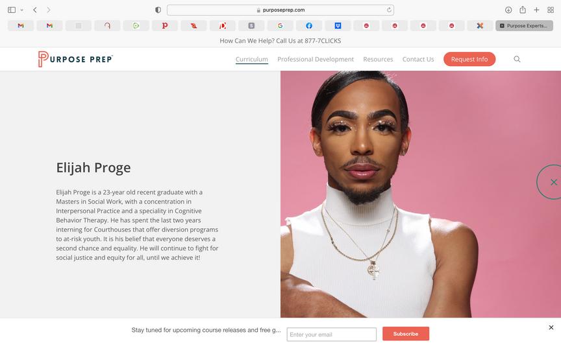Switch to the Google tab
Screen dimensions: 561x350
click(280, 26)
